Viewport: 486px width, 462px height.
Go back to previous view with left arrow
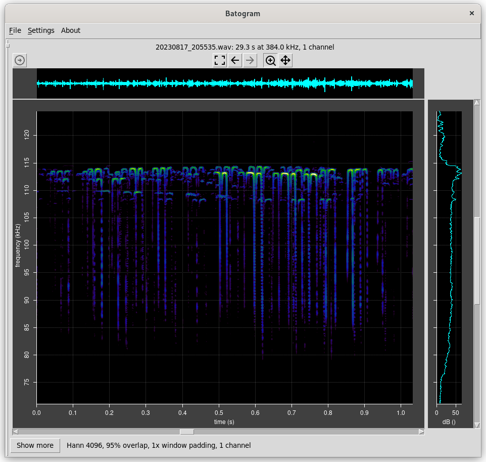pyautogui.click(x=235, y=61)
